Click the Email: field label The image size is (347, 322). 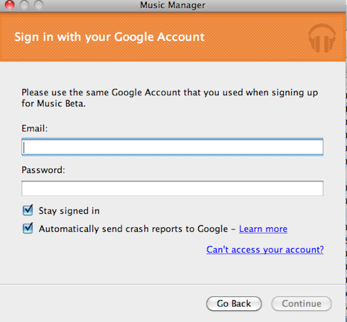click(x=35, y=128)
